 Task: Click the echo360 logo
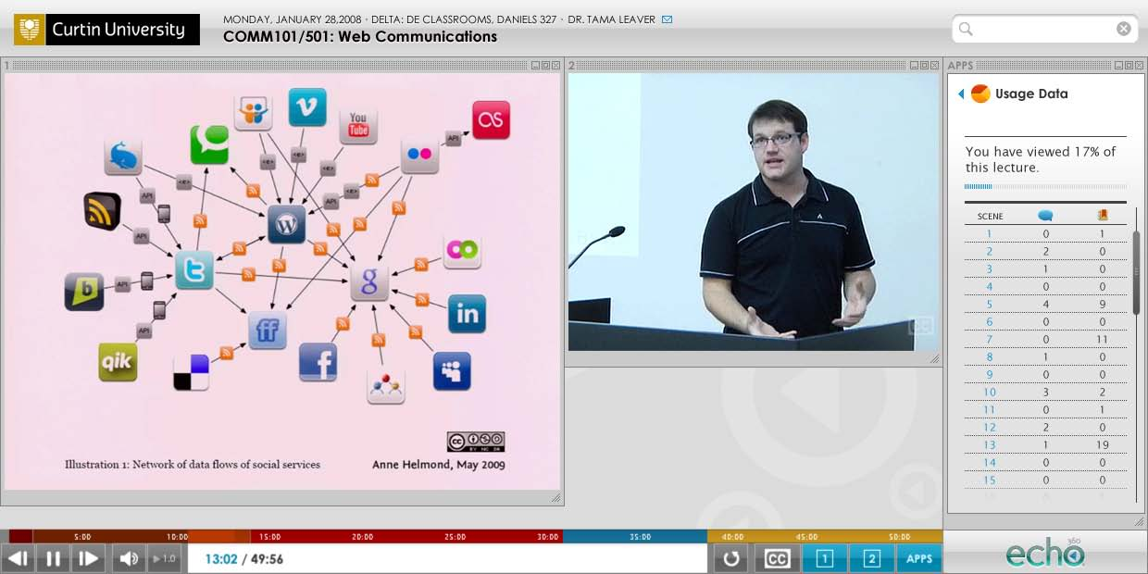[x=1044, y=553]
